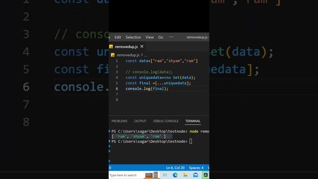Viewport: 318px width, 179px height.
Task: Expand the breadcrumb ellipsis after the chevron
Action: click(146, 55)
